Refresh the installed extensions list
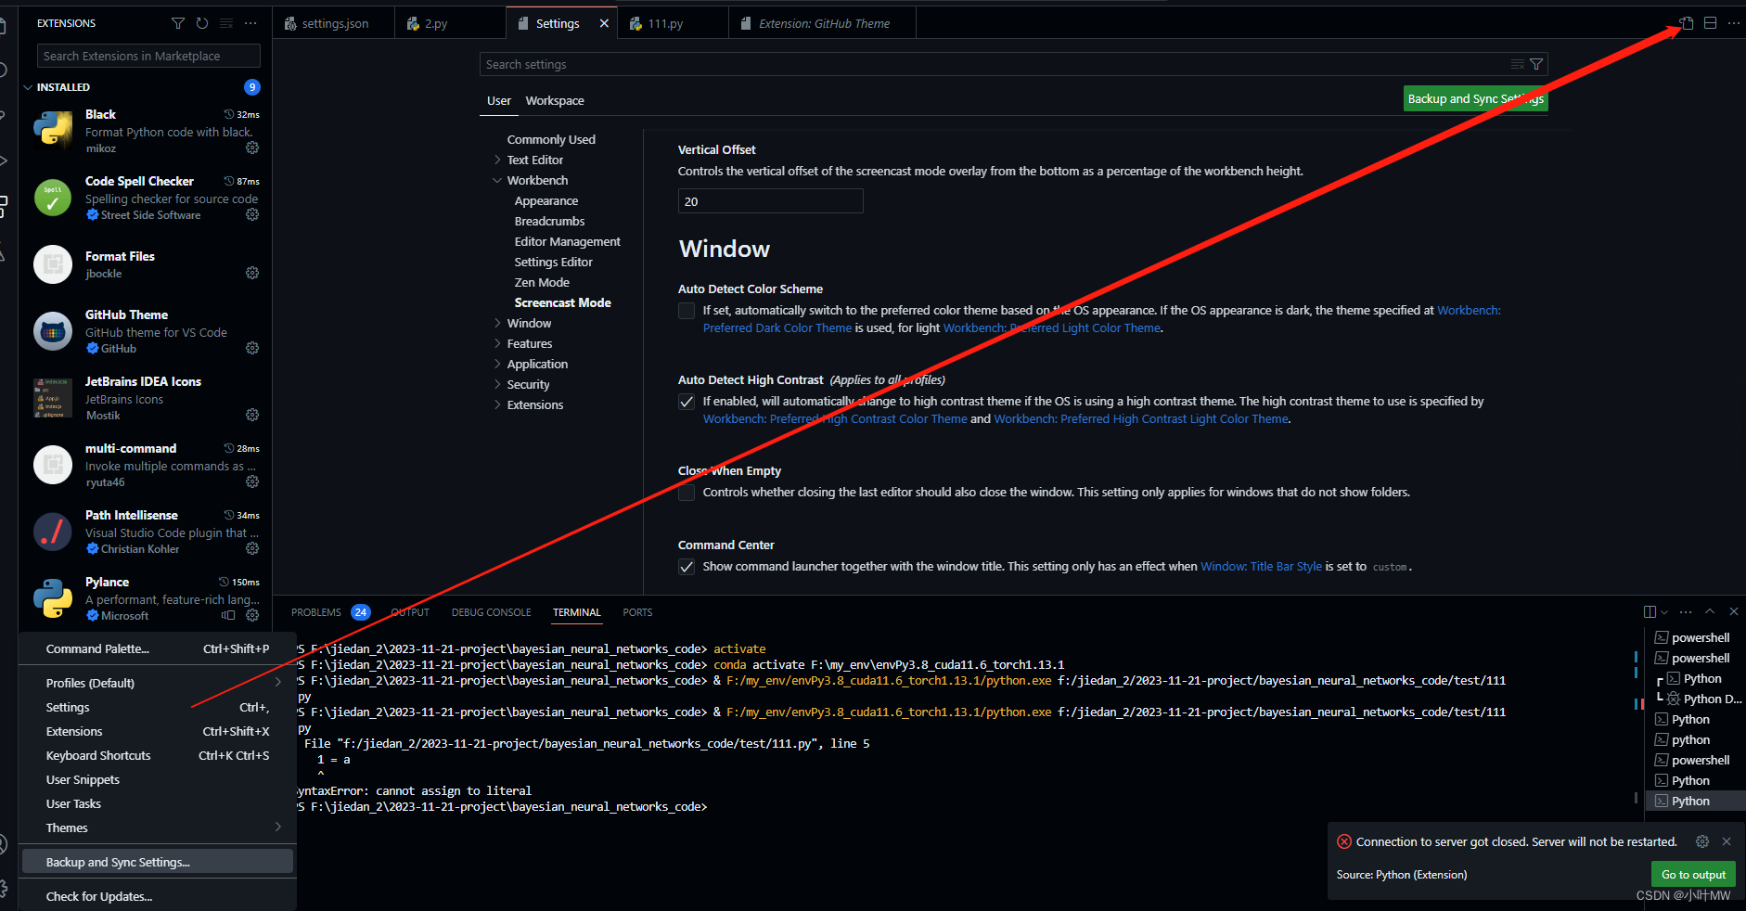The height and width of the screenshot is (911, 1746). (202, 23)
